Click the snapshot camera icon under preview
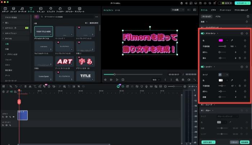This screenshot has width=252, height=145. pos(183,80)
